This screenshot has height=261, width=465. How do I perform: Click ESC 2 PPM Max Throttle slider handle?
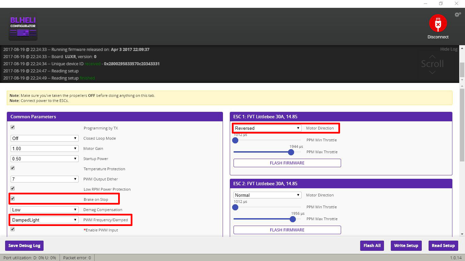pos(293,219)
